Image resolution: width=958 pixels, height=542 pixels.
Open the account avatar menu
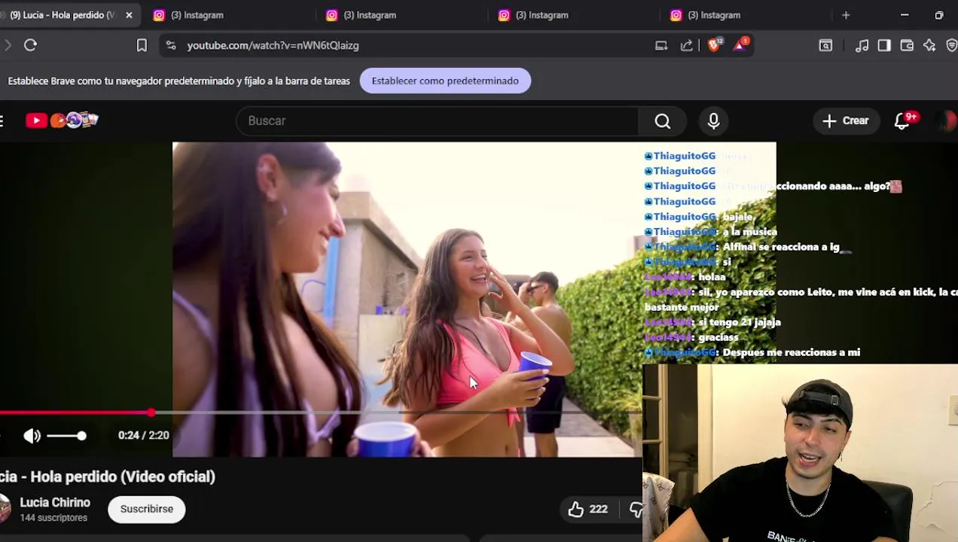point(946,120)
